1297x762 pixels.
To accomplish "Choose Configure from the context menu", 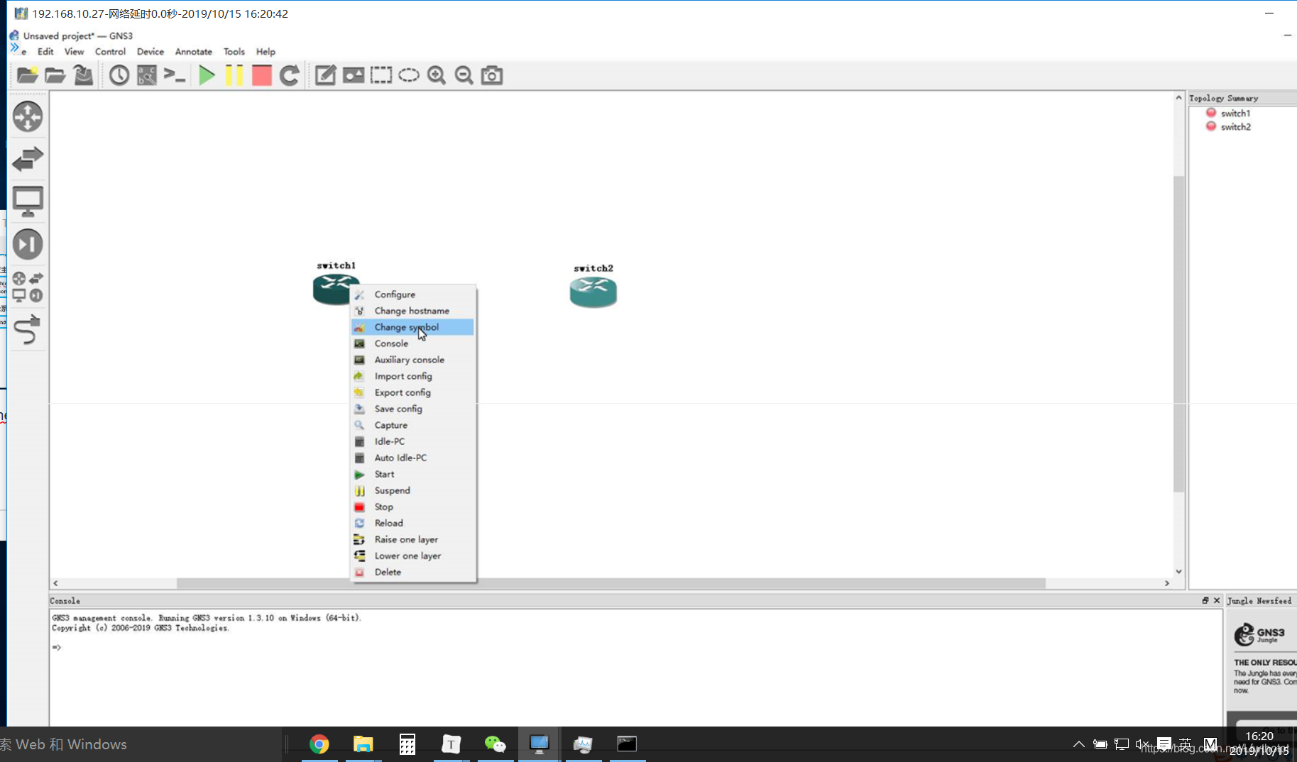I will [412, 294].
